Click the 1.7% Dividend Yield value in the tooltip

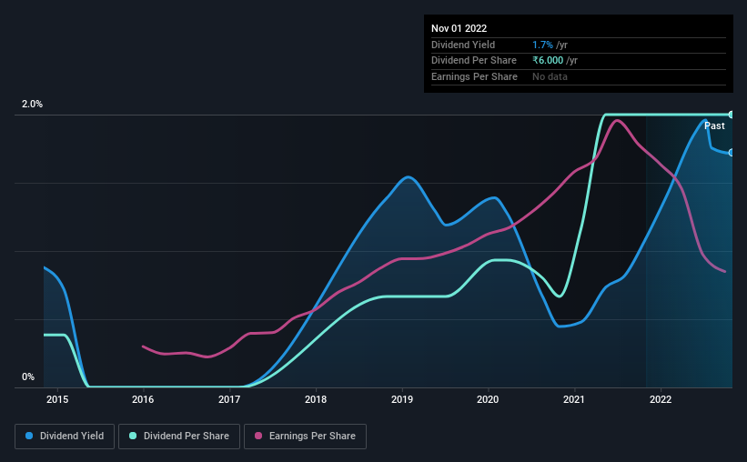click(x=542, y=45)
